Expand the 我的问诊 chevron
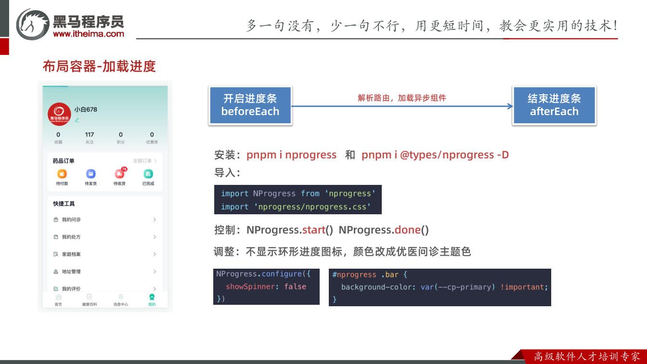The image size is (647, 364). [155, 220]
